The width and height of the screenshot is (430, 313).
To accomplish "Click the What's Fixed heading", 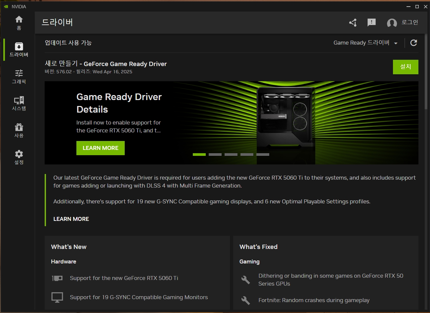I will (x=258, y=247).
